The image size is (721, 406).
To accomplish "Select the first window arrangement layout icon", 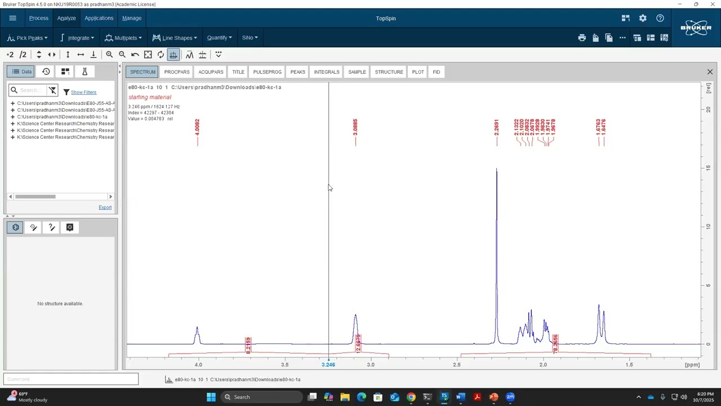I will 637,38.
